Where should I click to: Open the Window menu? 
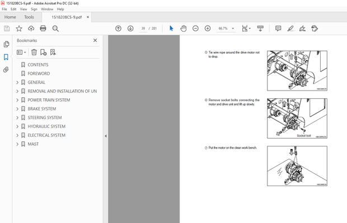(47, 9)
